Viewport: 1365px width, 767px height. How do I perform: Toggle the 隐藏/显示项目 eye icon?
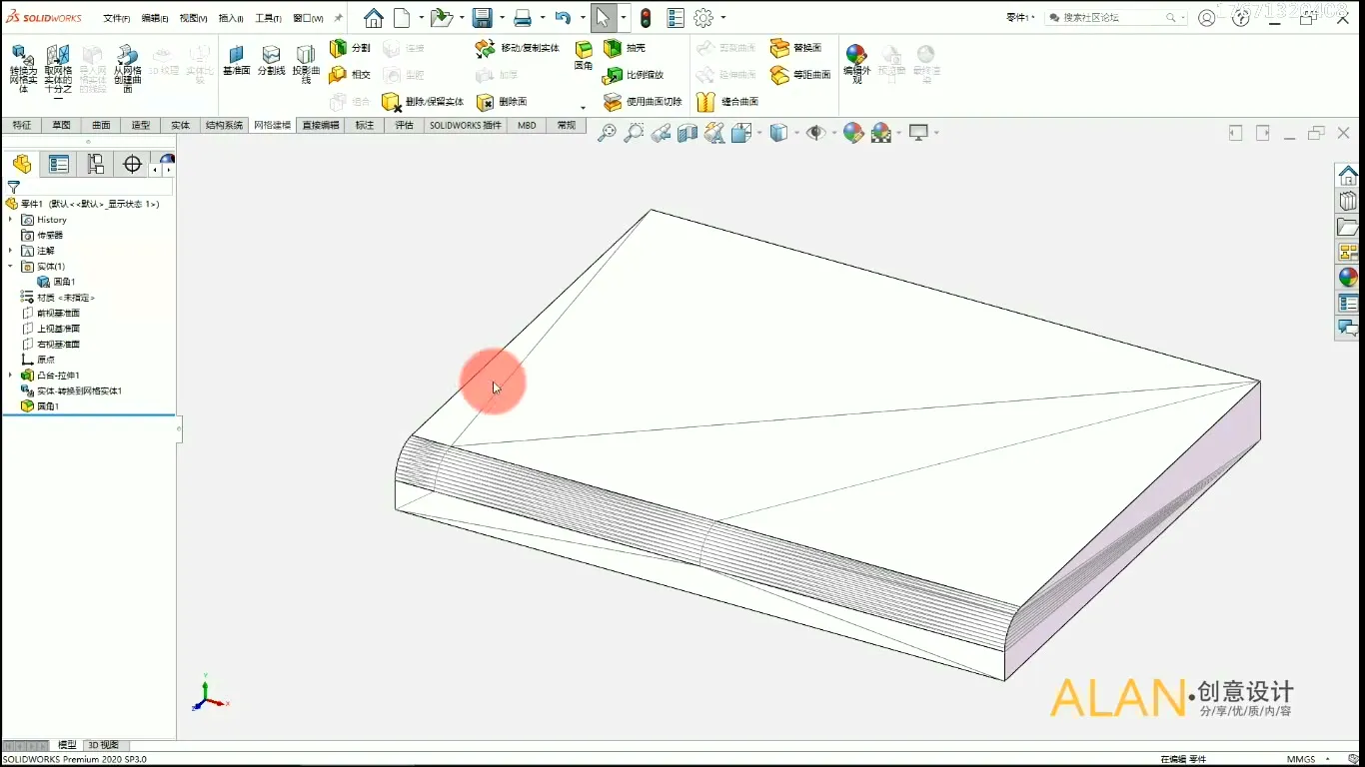[x=817, y=132]
